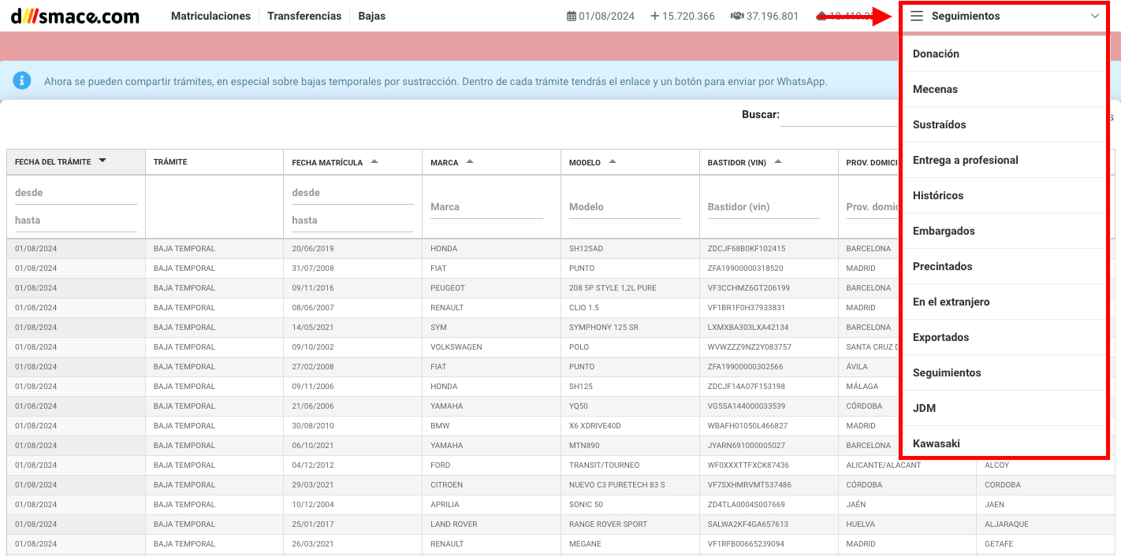
Task: Go to Históricos in the menu
Action: tap(1004, 195)
